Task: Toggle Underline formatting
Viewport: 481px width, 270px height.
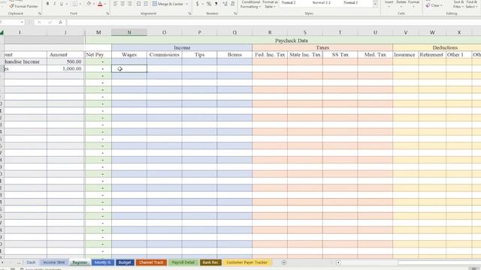Action: [62, 4]
